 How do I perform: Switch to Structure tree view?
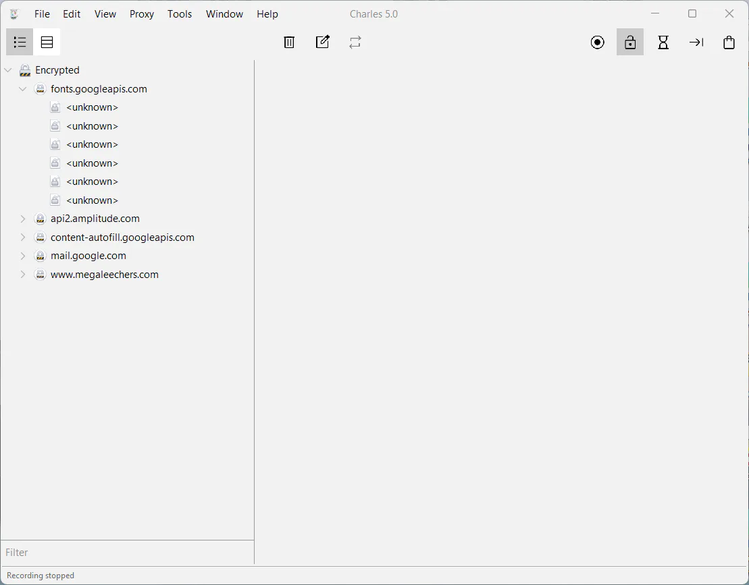coord(20,42)
